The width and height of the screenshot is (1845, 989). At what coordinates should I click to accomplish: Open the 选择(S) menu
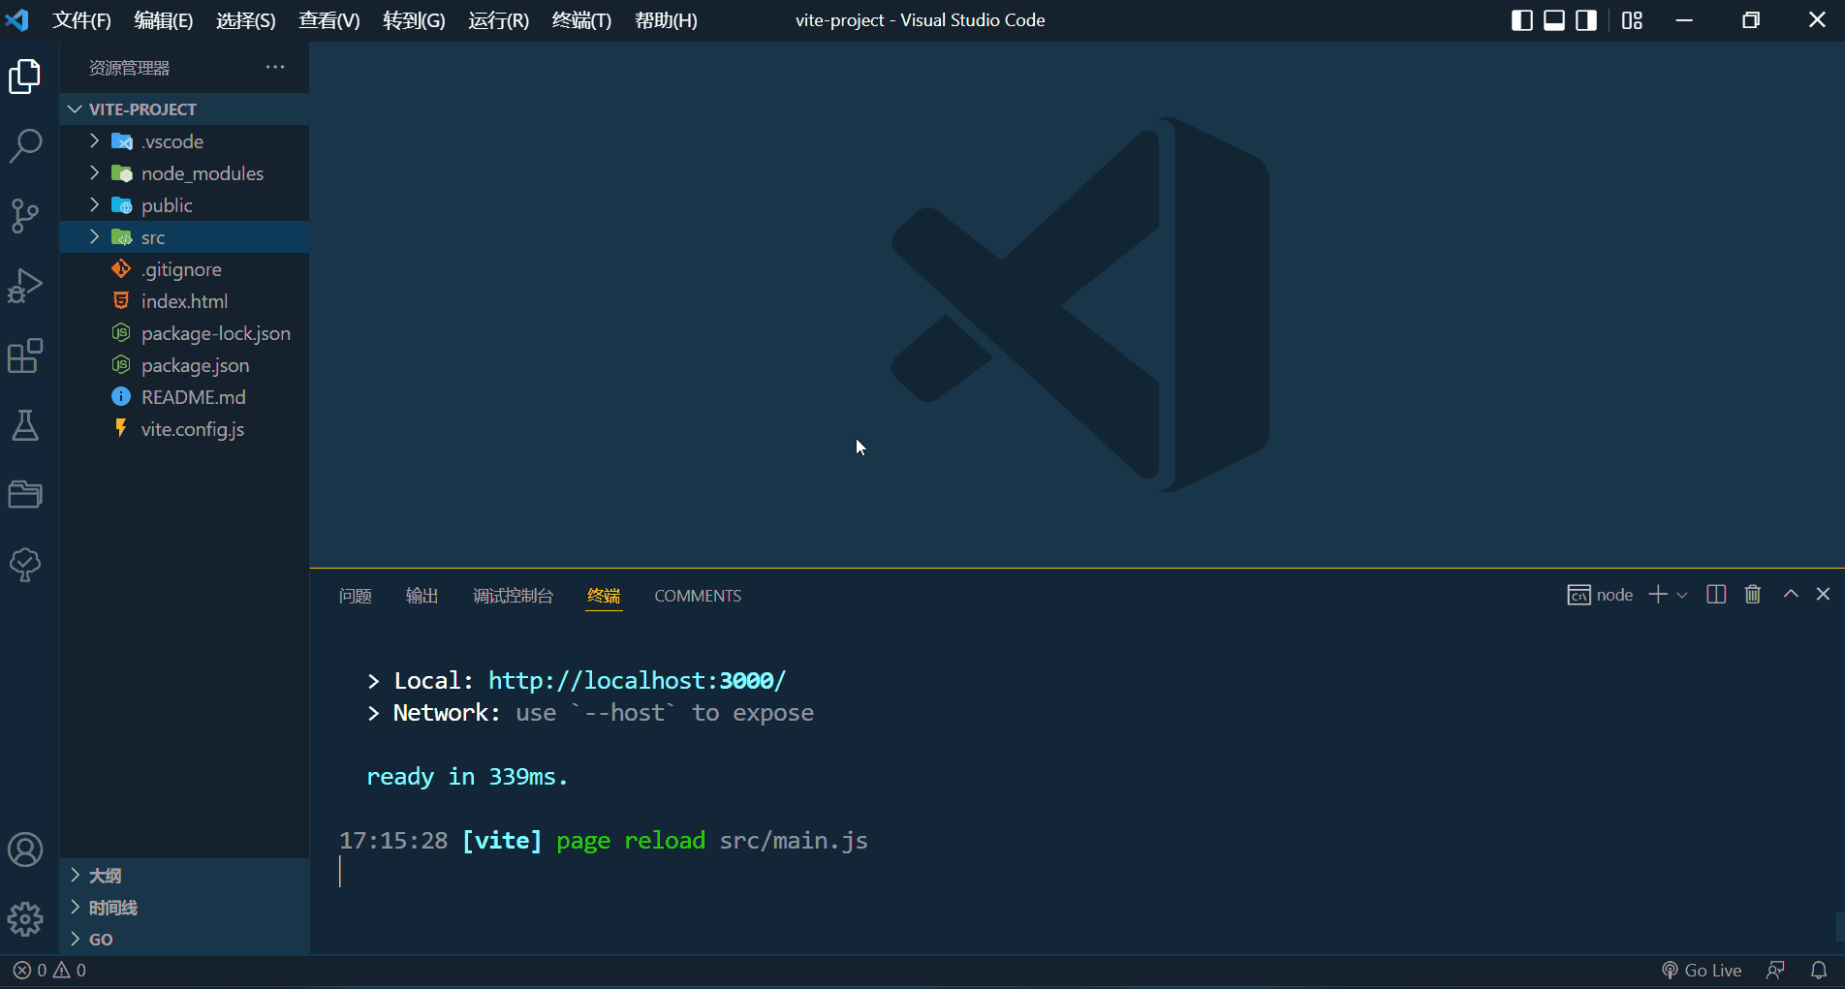246,20
